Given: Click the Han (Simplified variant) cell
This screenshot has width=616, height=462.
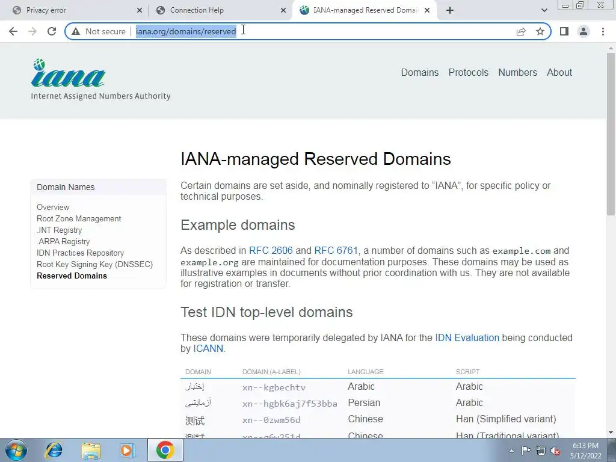Looking at the screenshot, I should [506, 419].
